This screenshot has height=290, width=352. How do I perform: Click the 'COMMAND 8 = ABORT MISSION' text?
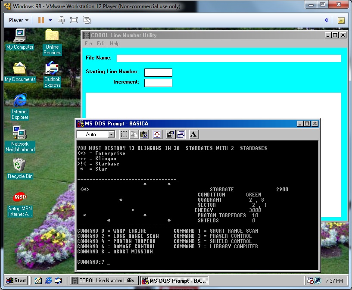pos(115,252)
